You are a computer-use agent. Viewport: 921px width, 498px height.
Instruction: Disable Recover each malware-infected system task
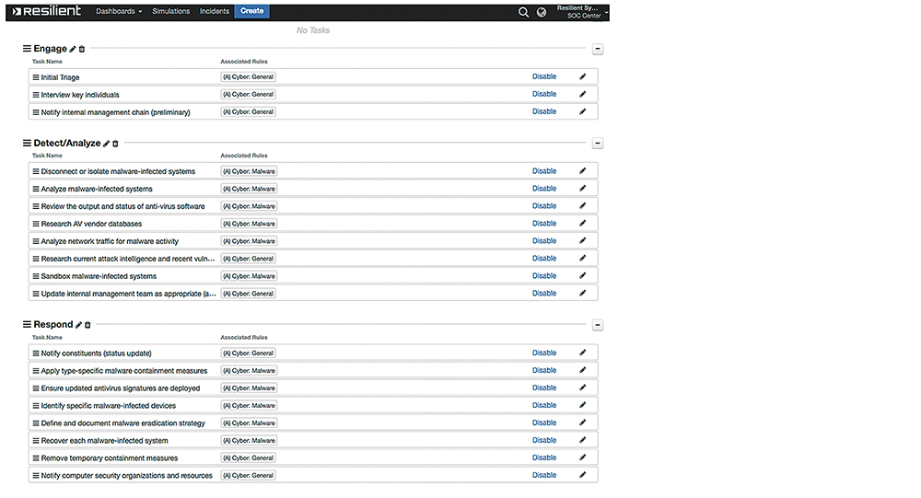click(543, 440)
